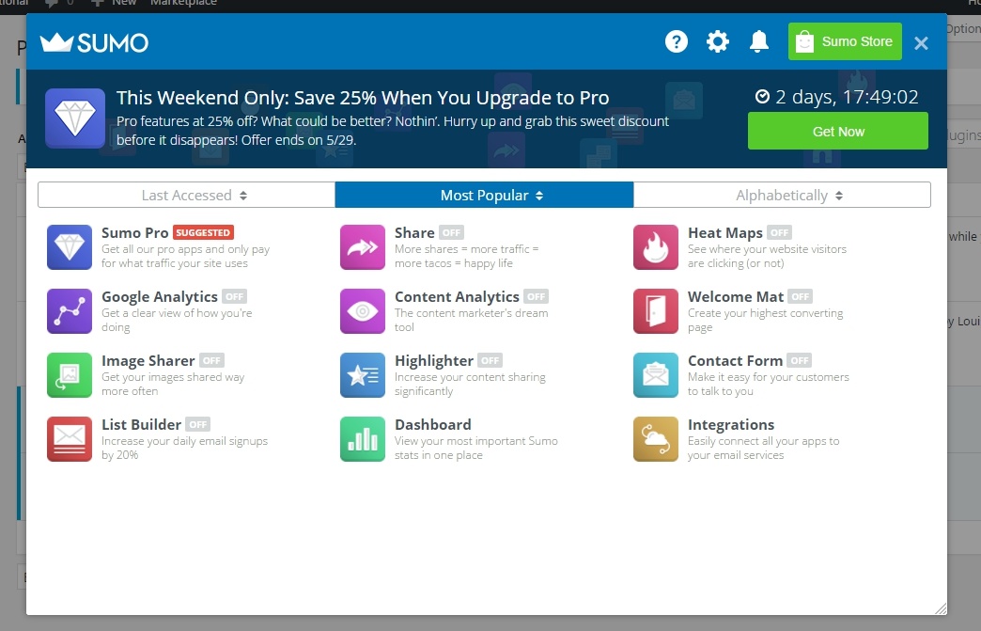
Task: Click the promo banner diamond icon
Action: pyautogui.click(x=75, y=118)
